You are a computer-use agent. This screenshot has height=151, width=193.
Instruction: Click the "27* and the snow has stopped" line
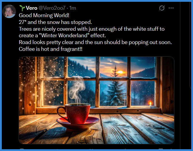pyautogui.click(x=55, y=22)
